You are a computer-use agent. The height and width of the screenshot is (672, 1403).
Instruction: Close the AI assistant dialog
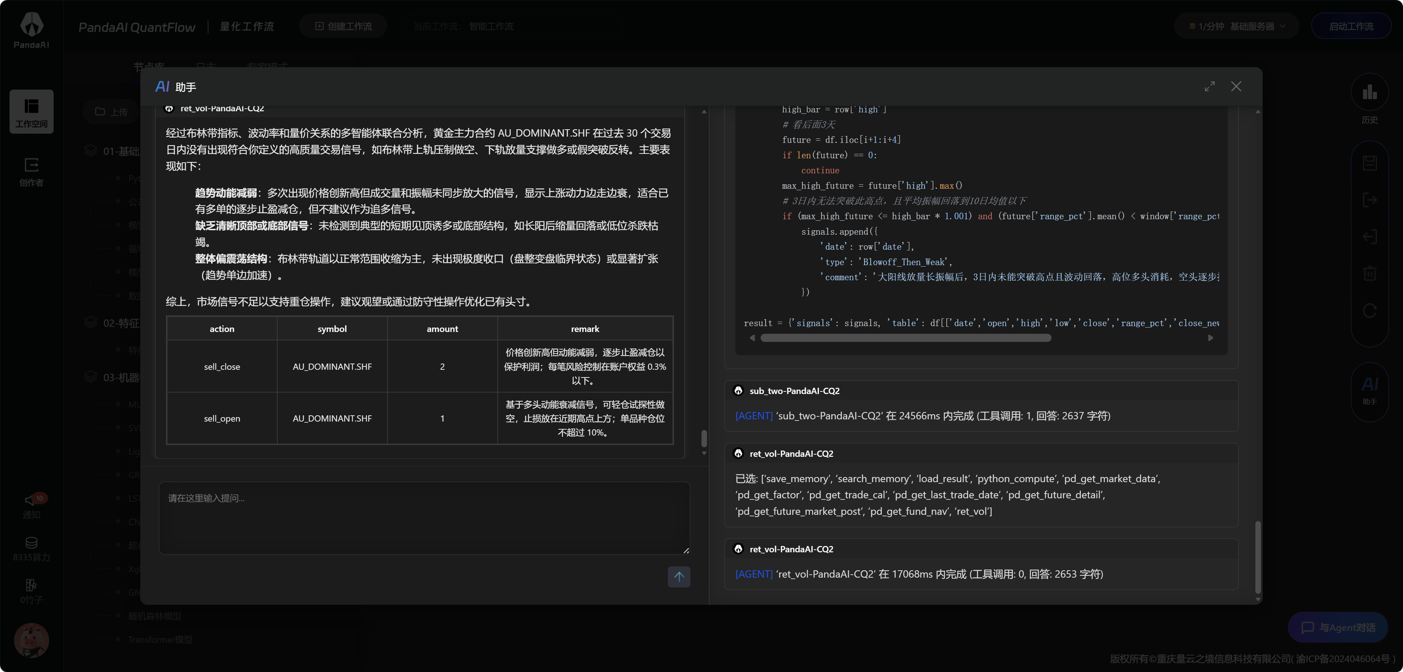(1236, 87)
